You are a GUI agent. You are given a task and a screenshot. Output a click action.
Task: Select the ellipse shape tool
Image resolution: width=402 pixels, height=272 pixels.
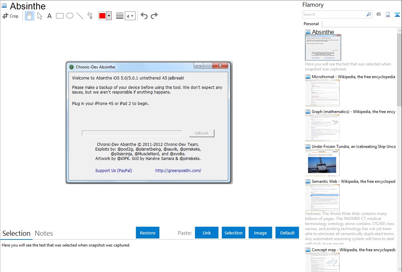[x=70, y=16]
